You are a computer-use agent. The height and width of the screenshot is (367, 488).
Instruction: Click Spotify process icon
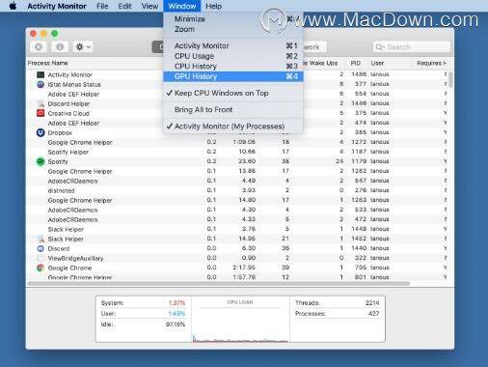coord(41,161)
